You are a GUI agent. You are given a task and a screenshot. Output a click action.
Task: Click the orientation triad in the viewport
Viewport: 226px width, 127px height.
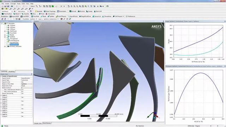pos(153,116)
